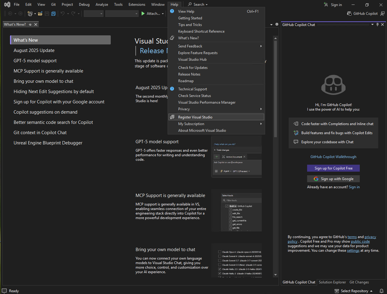Click the scroll-down arrow of What's New page

[x=275, y=275]
